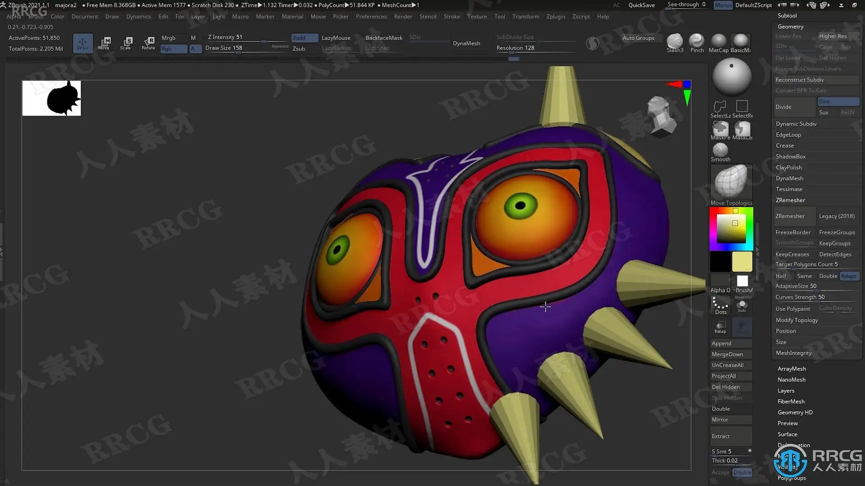Switch to Scale transform mode
The width and height of the screenshot is (865, 486).
[126, 43]
